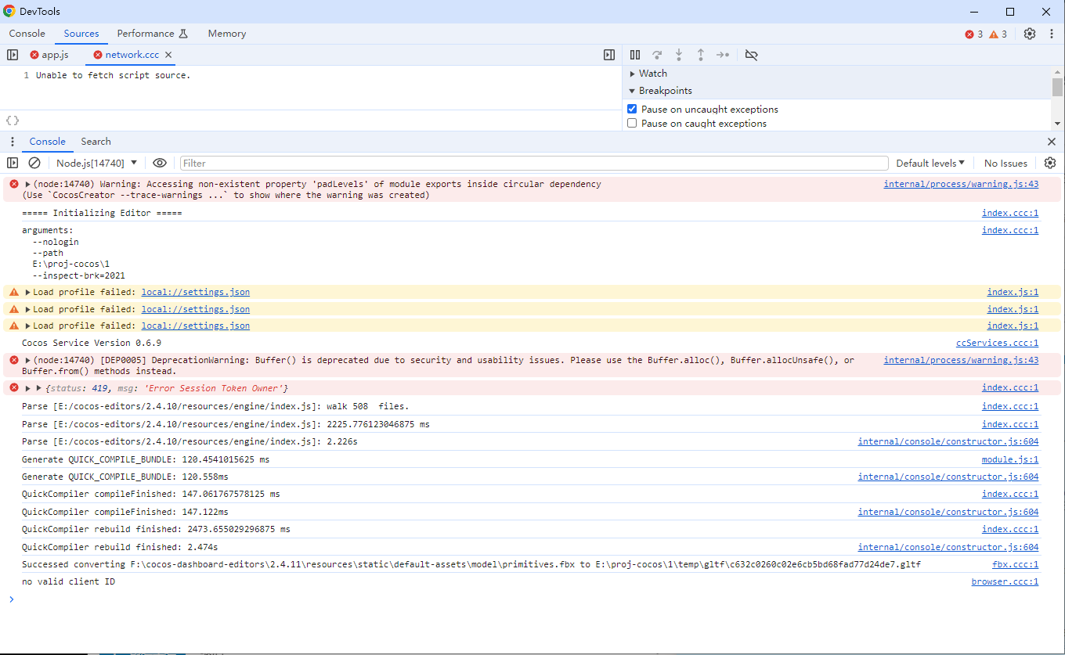Click the error icon beside the padLevels warning
This screenshot has width=1065, height=655.
(13, 184)
